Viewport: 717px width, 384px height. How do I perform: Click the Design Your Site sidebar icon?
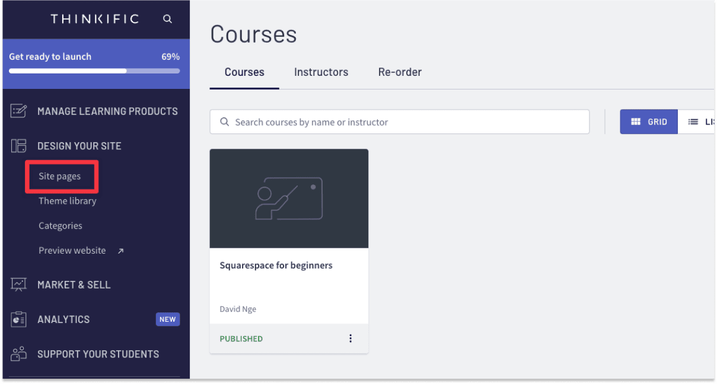[x=18, y=146]
